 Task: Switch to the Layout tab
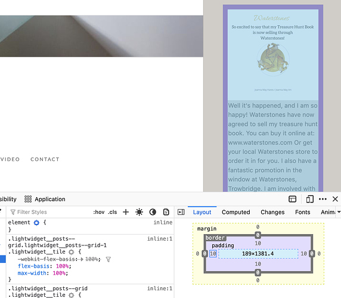coord(202,212)
